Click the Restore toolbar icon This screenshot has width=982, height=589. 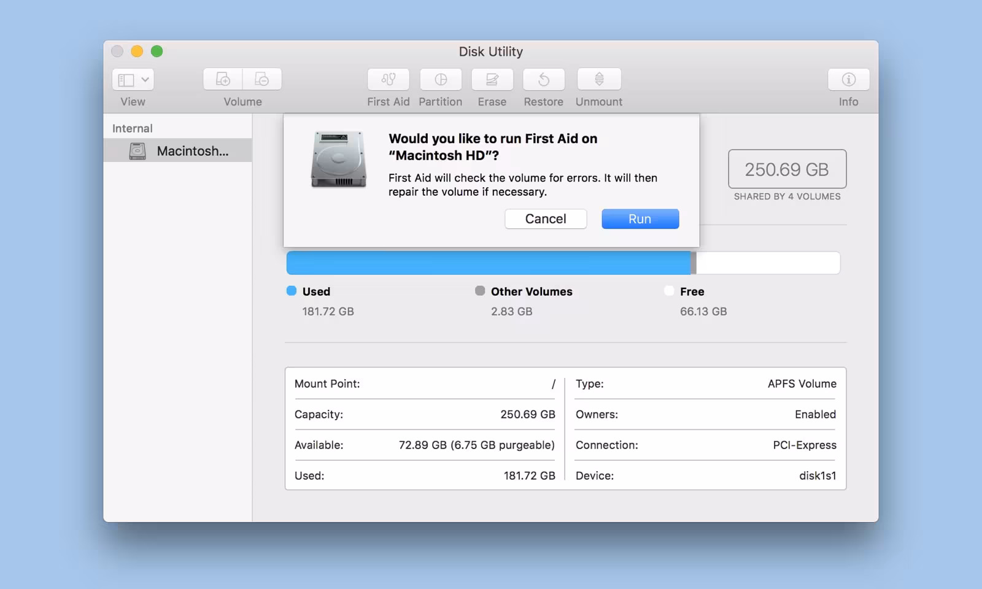[x=544, y=80]
